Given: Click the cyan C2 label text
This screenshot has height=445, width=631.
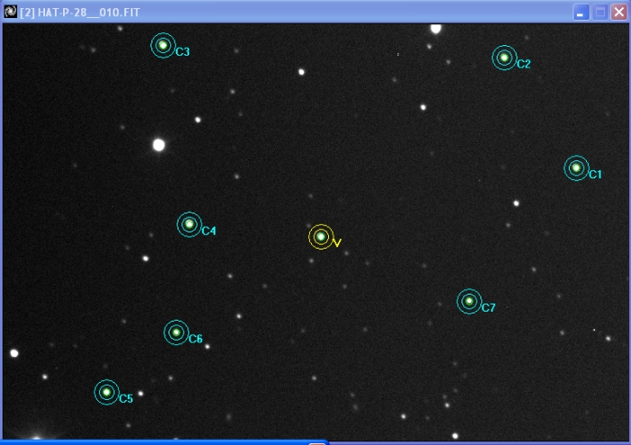Looking at the screenshot, I should [x=524, y=64].
